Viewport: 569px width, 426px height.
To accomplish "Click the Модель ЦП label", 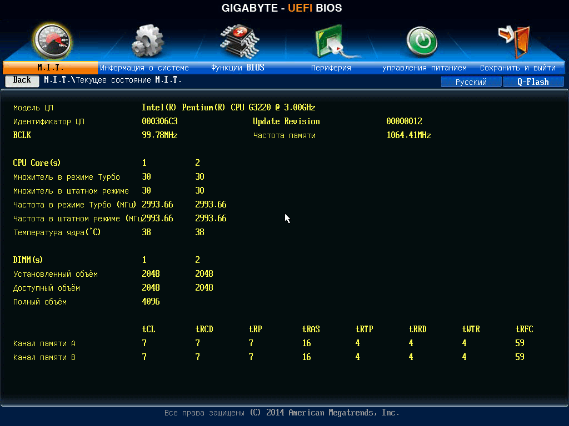I will pos(33,108).
